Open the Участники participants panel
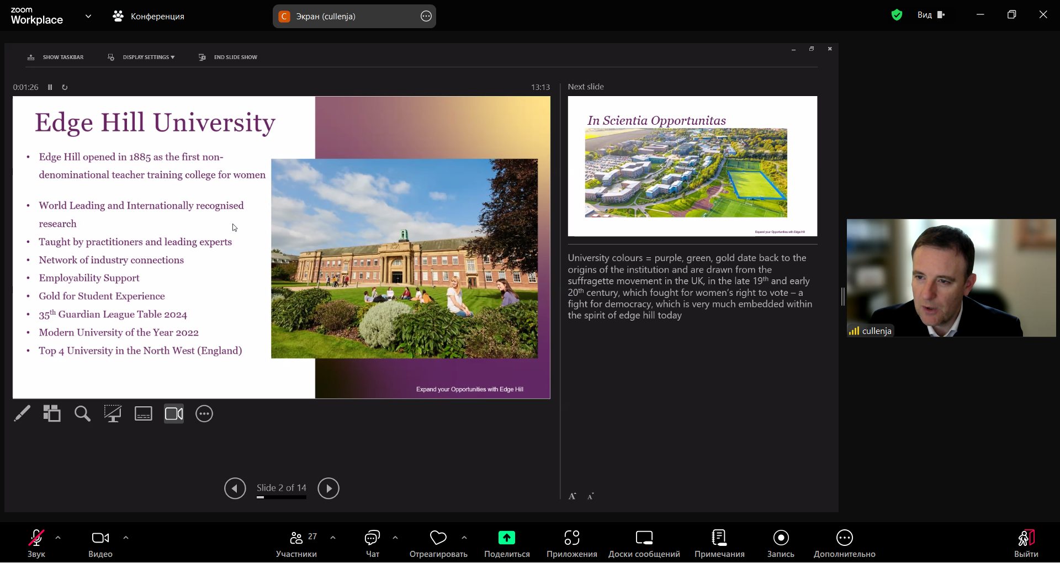1060x563 pixels. point(296,543)
